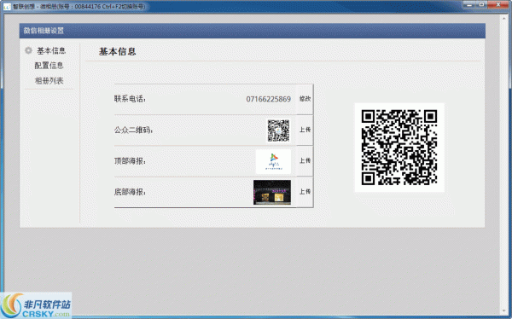
Task: Click the 微信相册设置 panel header
Action: tap(252, 31)
